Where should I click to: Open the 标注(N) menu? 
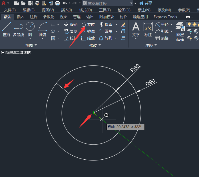point(144,10)
